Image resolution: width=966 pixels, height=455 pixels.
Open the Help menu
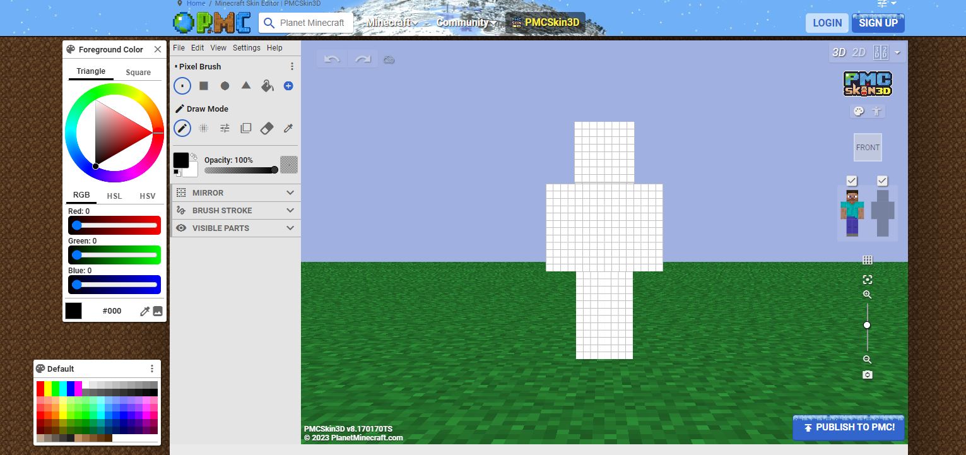point(274,48)
